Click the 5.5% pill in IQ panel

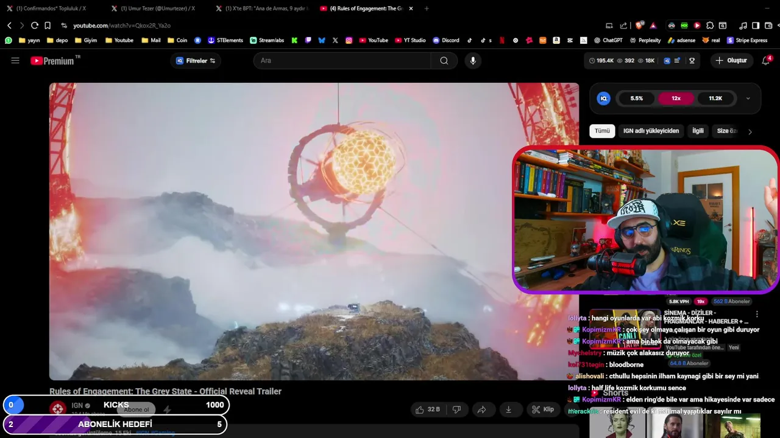click(637, 98)
